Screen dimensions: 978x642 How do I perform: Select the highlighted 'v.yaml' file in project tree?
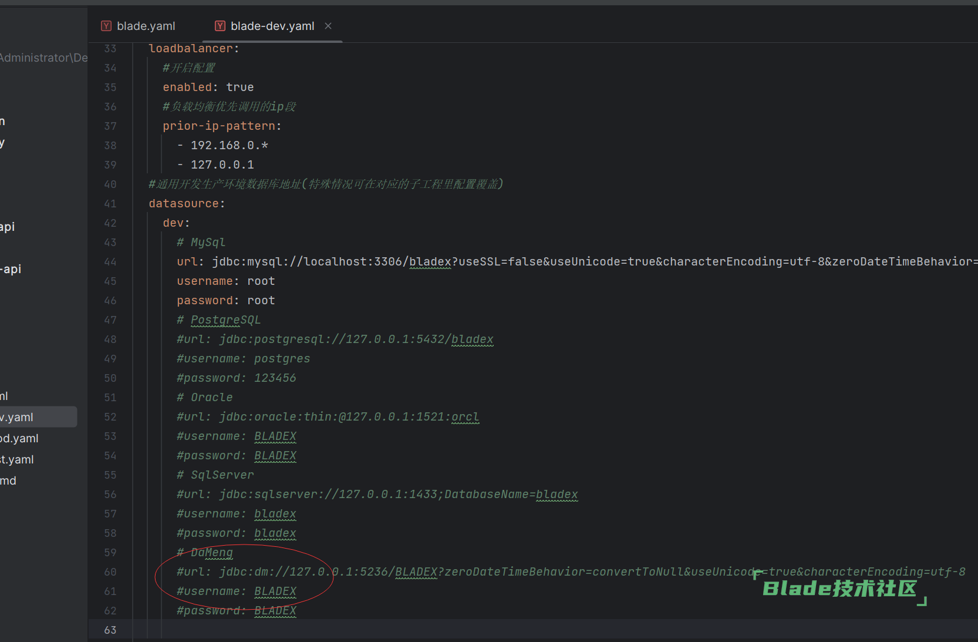38,417
